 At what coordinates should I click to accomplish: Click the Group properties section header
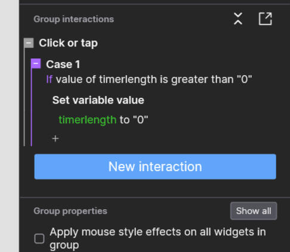click(x=70, y=211)
